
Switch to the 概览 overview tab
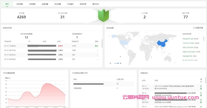pos(7,4)
